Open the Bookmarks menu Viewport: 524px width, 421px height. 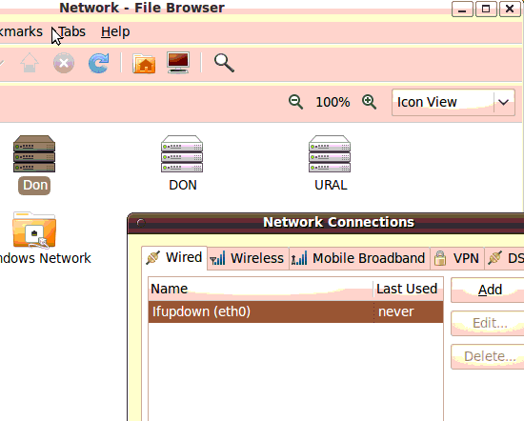pyautogui.click(x=21, y=31)
